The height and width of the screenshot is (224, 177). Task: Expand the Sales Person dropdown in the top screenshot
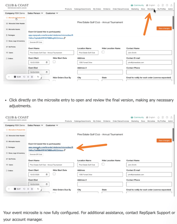tap(35, 13)
